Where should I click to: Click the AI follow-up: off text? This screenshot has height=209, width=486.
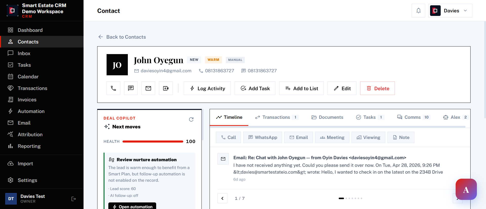tap(124, 196)
